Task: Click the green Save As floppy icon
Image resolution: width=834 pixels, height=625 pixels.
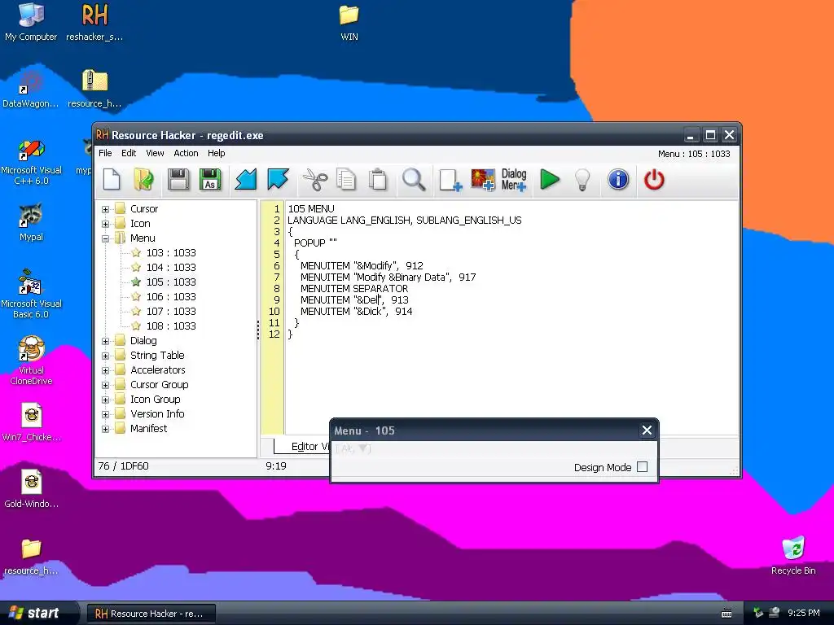Action: point(210,180)
